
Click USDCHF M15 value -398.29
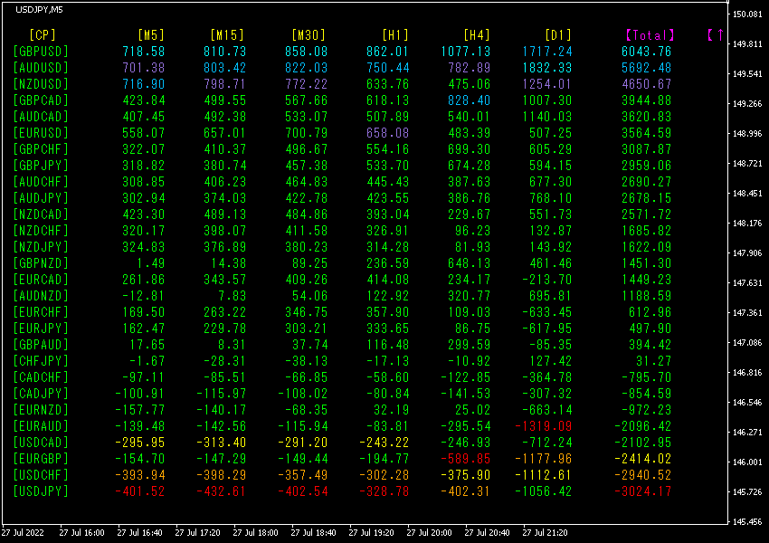(x=222, y=475)
